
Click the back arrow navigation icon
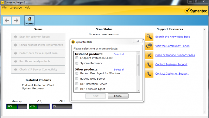click(7, 20)
